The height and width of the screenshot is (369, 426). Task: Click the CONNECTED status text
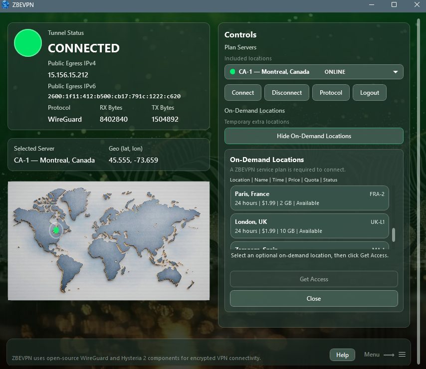[84, 48]
